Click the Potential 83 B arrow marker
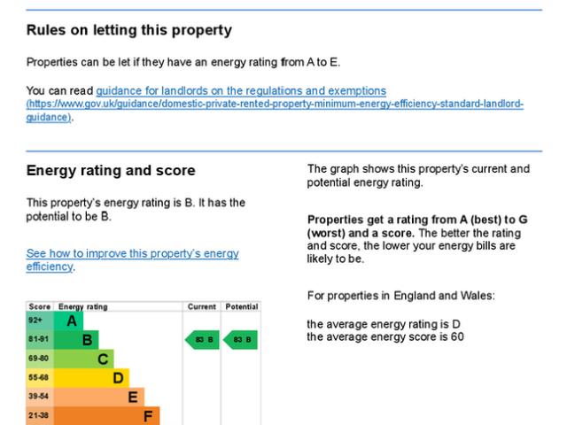 coord(242,339)
